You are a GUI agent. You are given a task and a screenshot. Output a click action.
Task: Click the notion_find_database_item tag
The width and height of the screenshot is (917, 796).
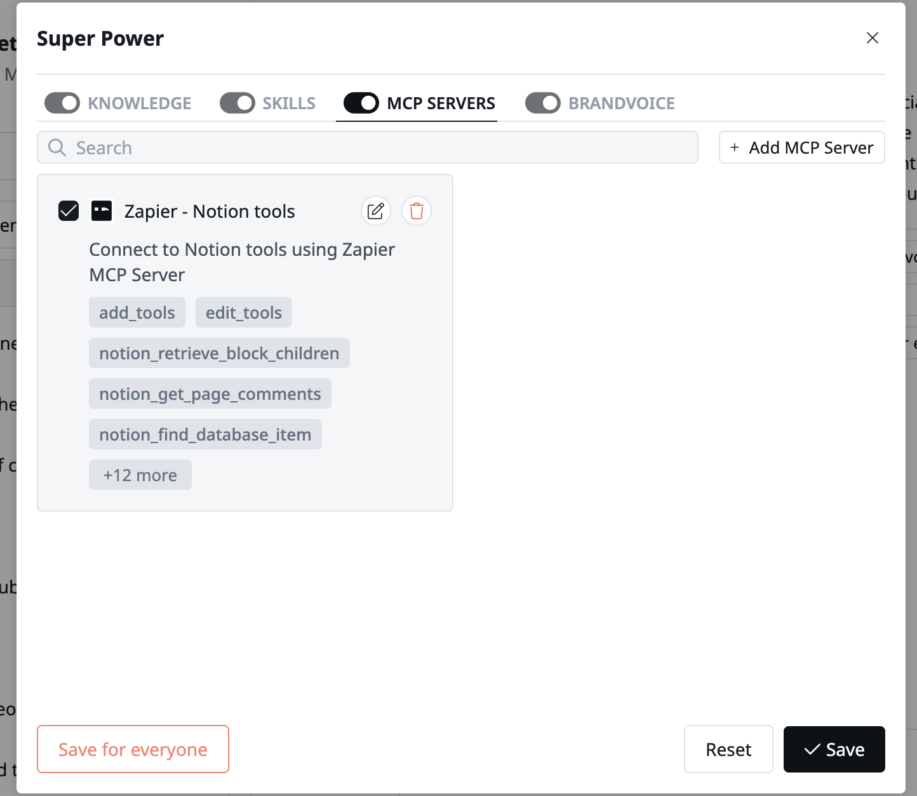[205, 434]
